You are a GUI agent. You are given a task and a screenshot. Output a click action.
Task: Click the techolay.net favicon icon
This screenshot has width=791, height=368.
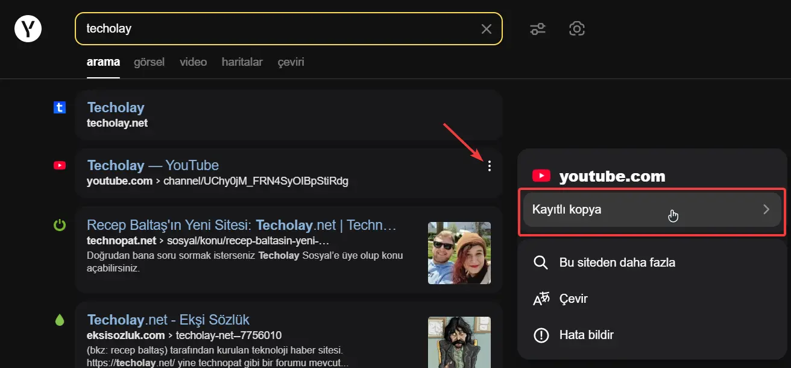coord(60,107)
